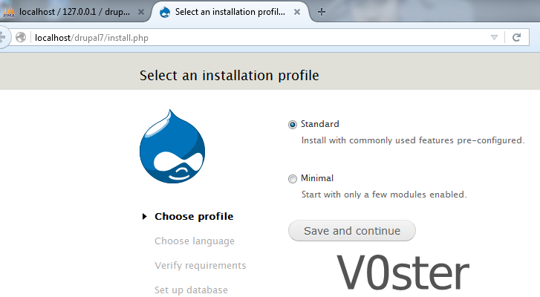Screen dimensions: 540x297
Task: Click the text 'Install with commonly used features pre-configured.'
Action: 413,140
